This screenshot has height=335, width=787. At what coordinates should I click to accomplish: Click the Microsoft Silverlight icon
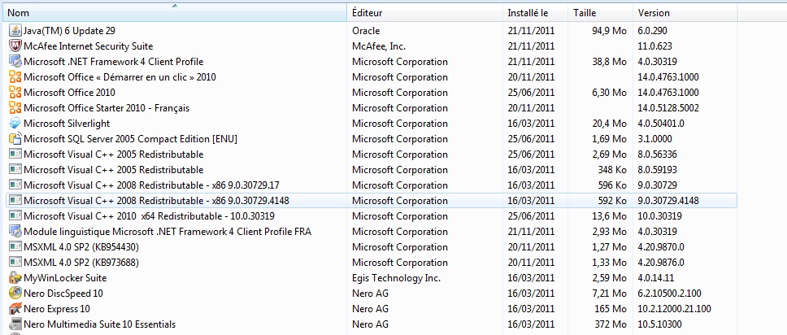[x=15, y=124]
